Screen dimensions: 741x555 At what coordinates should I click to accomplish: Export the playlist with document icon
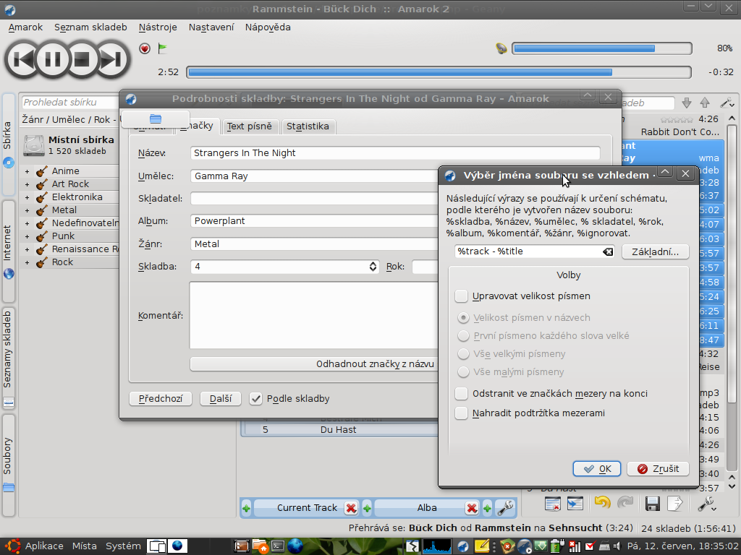pos(675,504)
